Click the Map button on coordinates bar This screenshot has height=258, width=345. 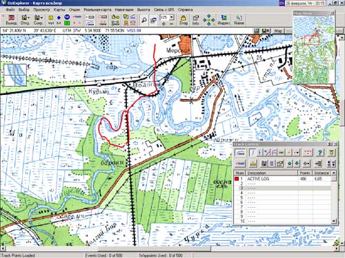point(278,31)
